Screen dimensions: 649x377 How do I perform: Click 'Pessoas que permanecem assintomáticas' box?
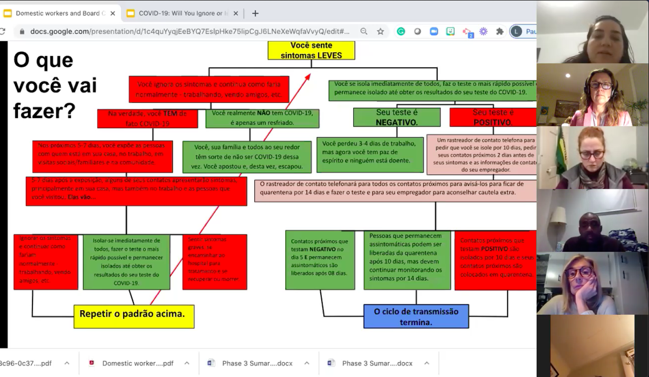pos(407,260)
